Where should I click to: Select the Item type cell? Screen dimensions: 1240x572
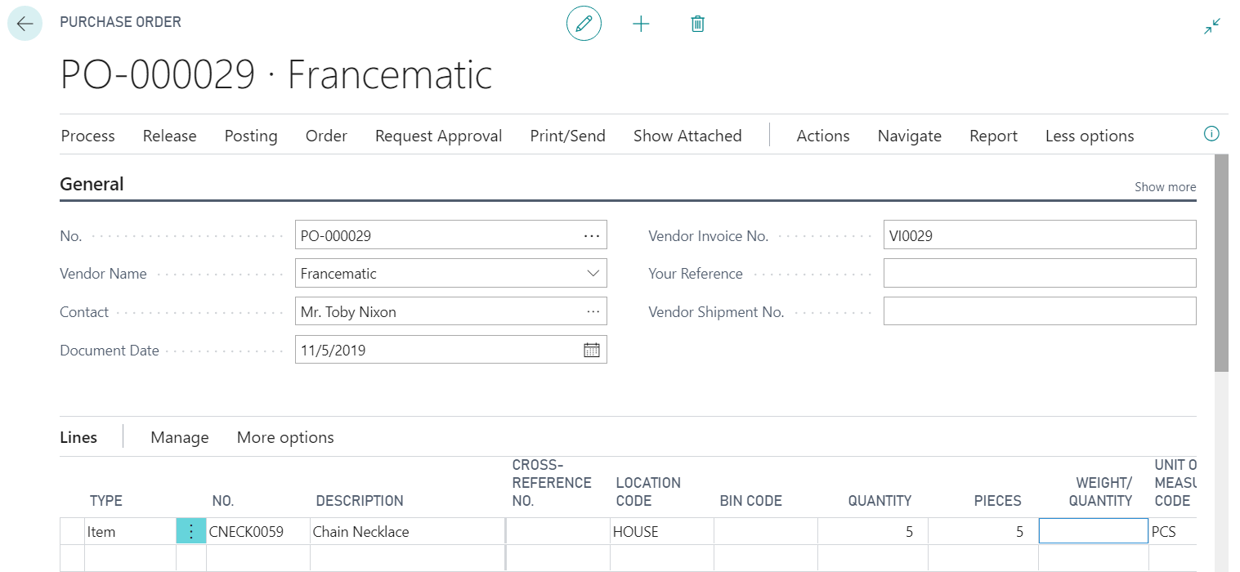(x=130, y=531)
